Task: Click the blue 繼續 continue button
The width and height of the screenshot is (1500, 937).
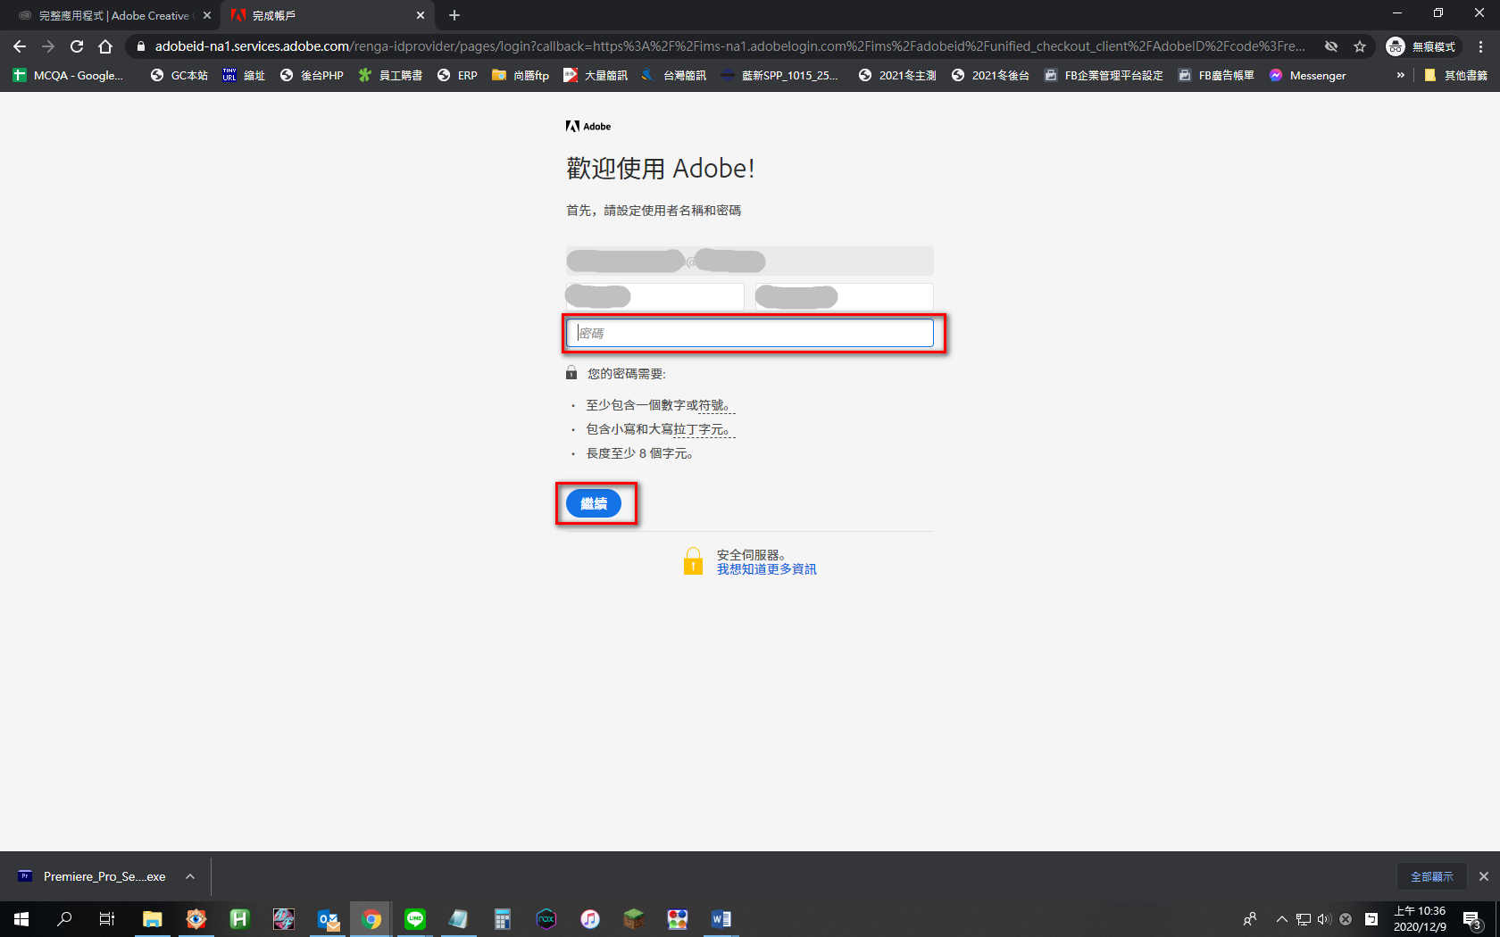Action: click(x=594, y=504)
